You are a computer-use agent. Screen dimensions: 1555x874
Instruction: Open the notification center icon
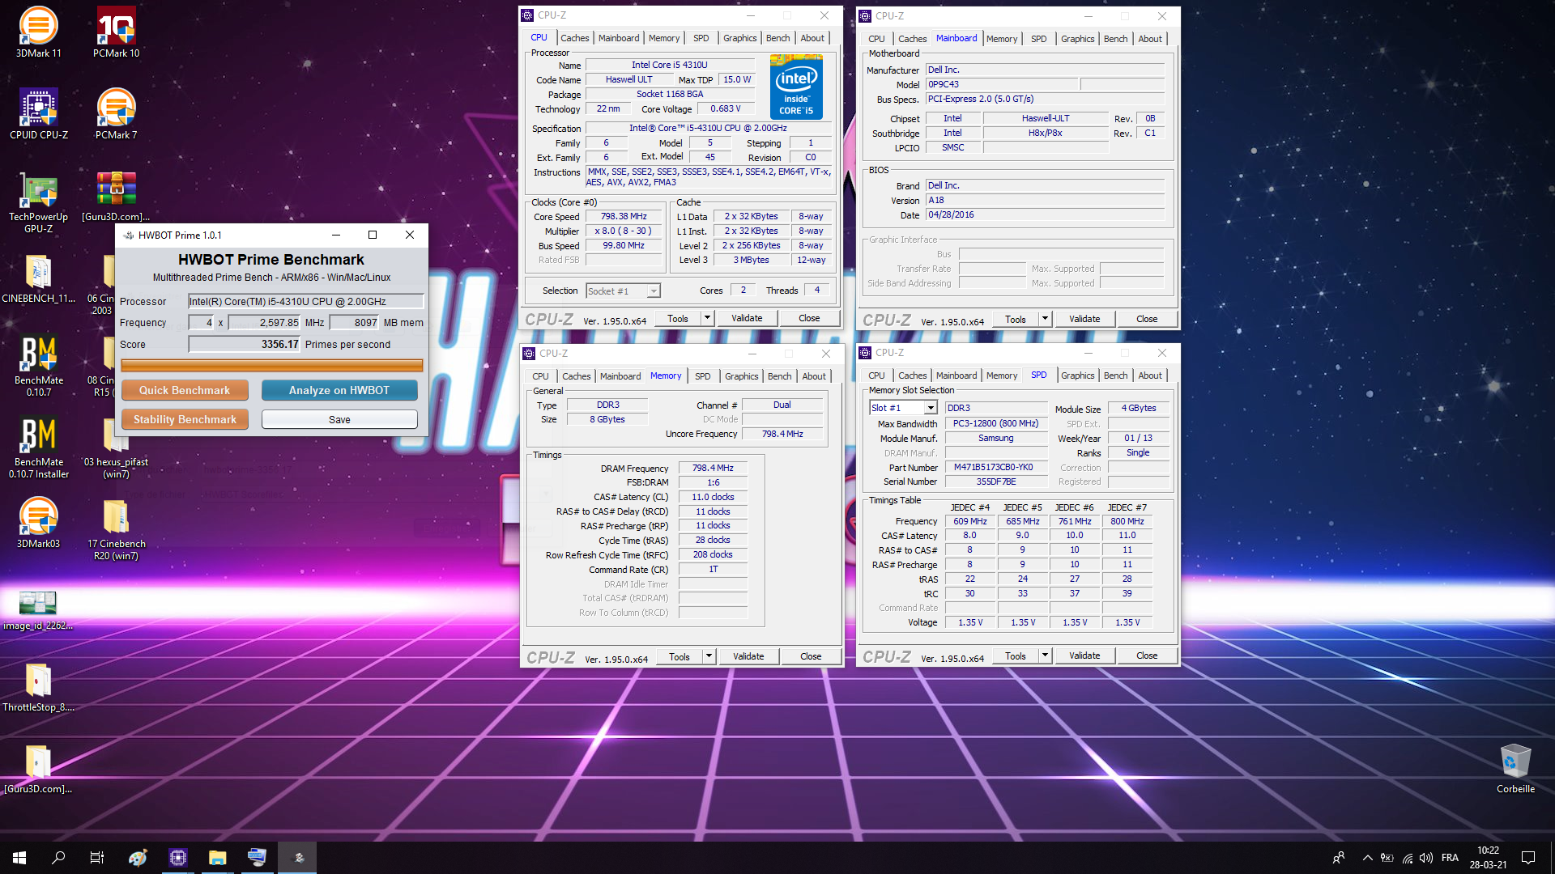coord(1528,858)
